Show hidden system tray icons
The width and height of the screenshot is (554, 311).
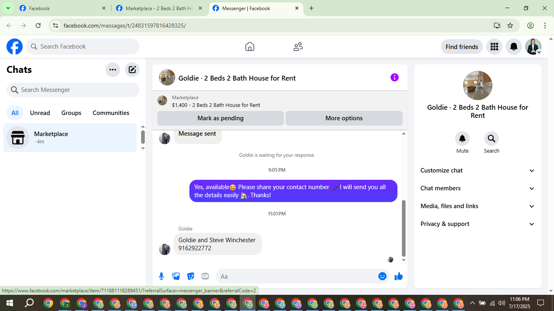pos(472,303)
